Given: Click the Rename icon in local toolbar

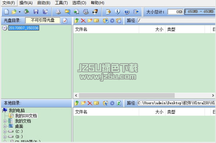Looking at the screenshot, I should click(96, 103).
